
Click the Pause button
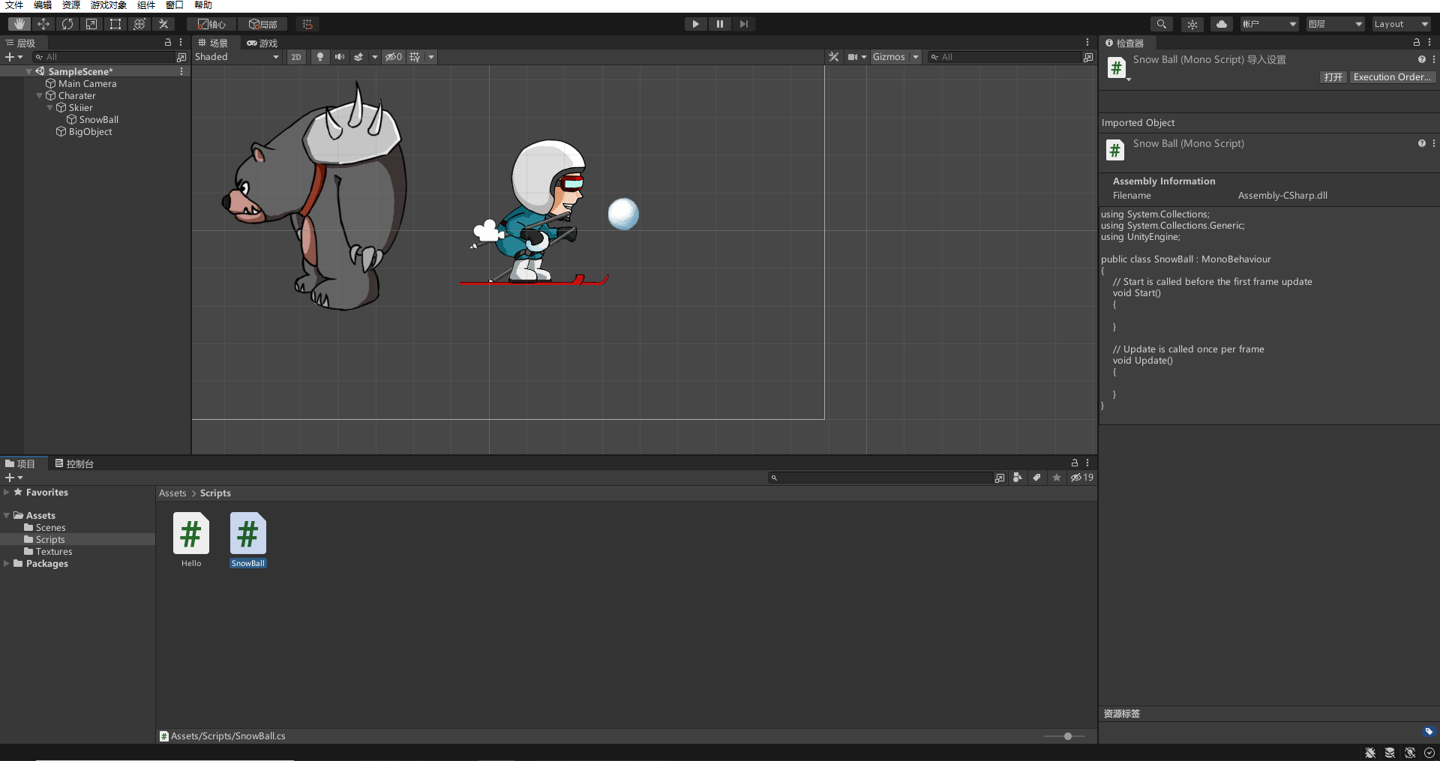[719, 24]
